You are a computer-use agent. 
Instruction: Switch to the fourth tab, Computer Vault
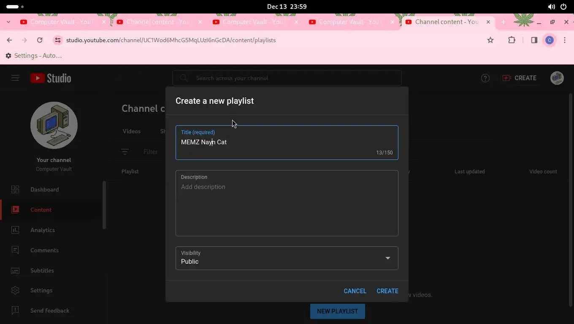pos(351,22)
